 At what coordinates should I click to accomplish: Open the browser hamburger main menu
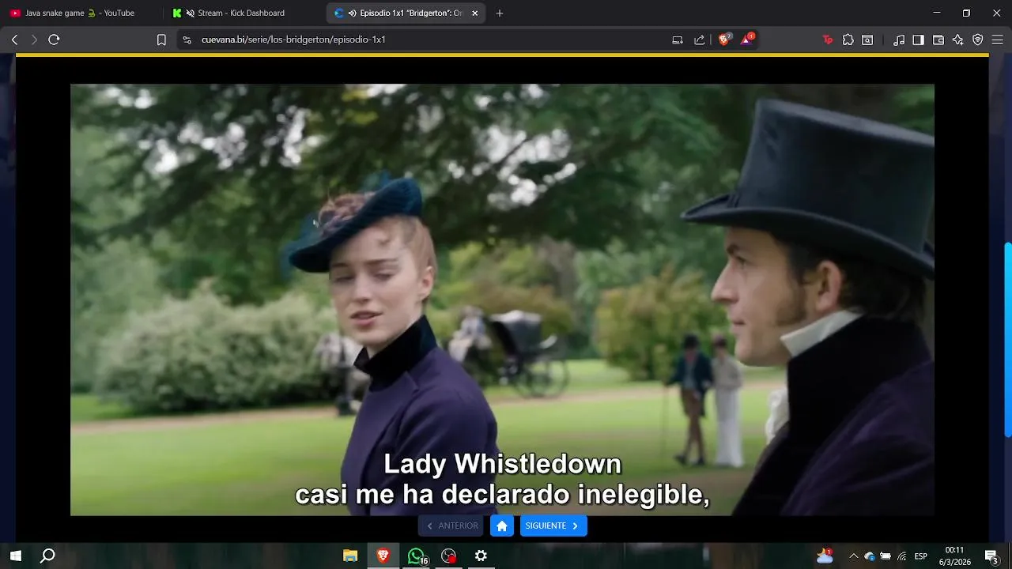click(998, 40)
